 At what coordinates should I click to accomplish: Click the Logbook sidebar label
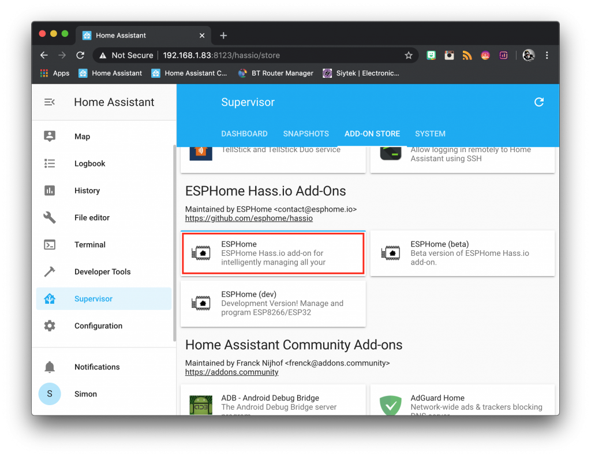[89, 163]
